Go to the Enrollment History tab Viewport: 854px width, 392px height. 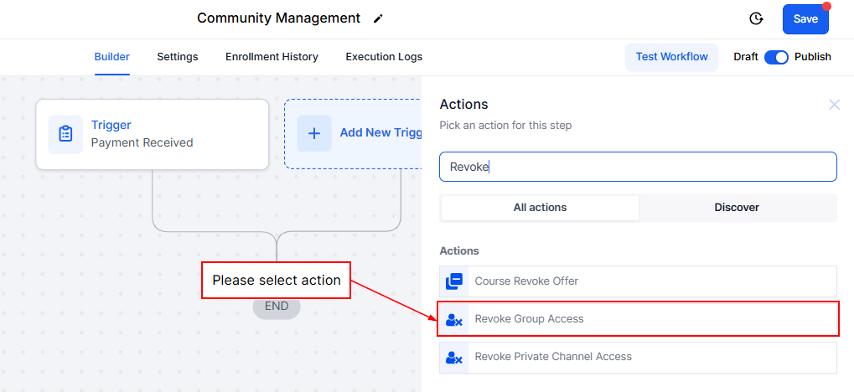[x=272, y=57]
